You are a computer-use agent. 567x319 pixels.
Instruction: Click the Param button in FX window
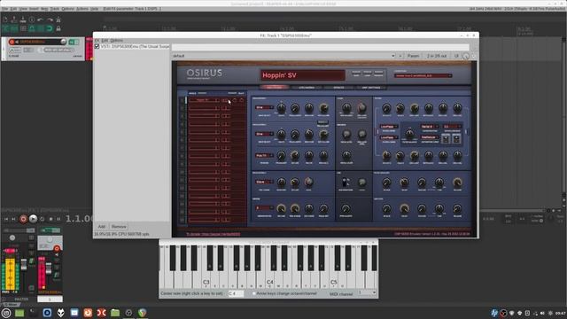pyautogui.click(x=413, y=56)
